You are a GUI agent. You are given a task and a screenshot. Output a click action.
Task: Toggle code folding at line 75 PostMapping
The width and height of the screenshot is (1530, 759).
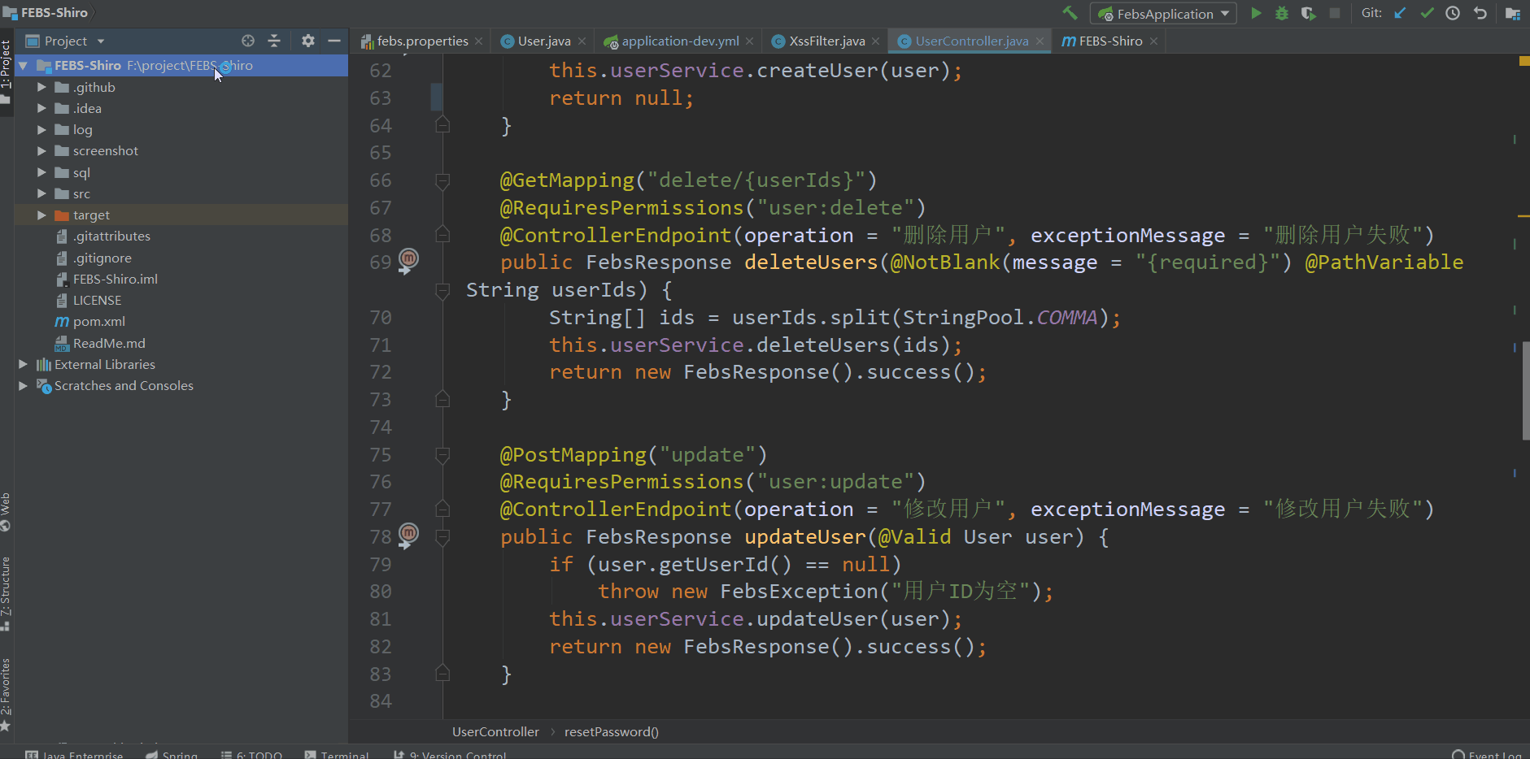(x=442, y=455)
